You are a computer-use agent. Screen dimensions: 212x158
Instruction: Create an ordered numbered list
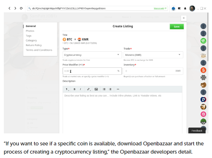click(110, 89)
